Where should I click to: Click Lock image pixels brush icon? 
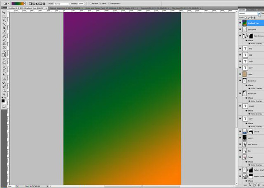pos(249,18)
